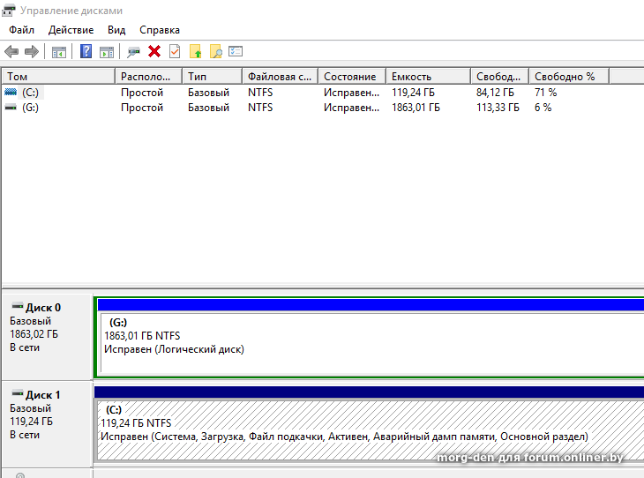
Task: Click the folder with magnifier search icon
Action: click(215, 52)
